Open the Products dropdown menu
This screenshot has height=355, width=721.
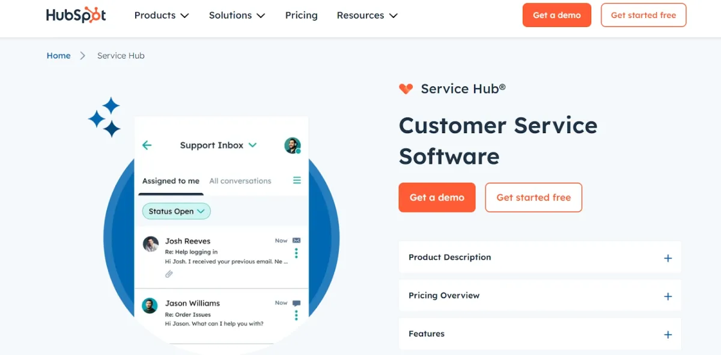click(162, 16)
